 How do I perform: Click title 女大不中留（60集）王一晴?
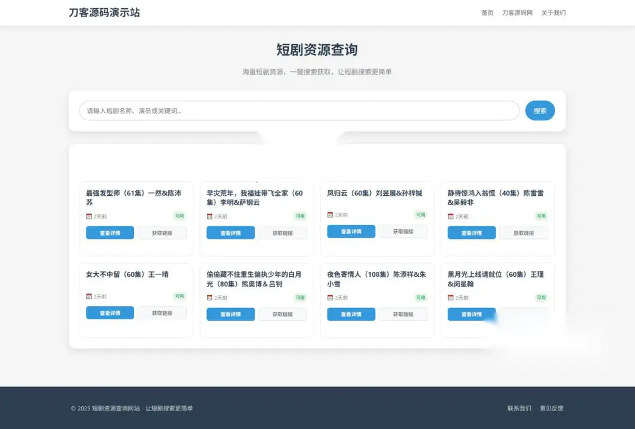(127, 274)
